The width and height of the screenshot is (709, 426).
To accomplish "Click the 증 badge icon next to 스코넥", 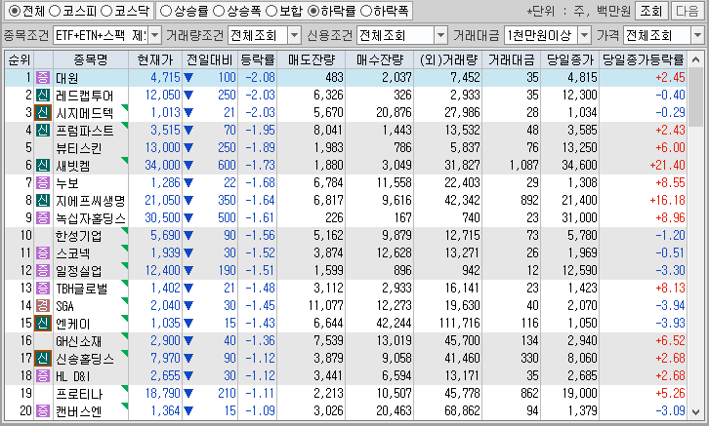I will [43, 253].
